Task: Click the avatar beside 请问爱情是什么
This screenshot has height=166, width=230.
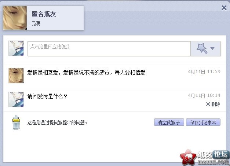Action: [x=16, y=99]
